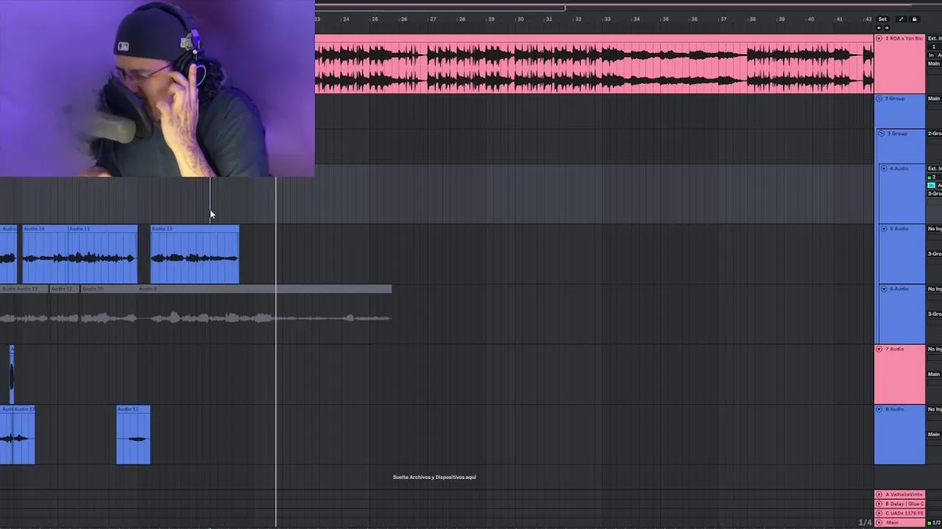Select the 2 Group track title
Image resolution: width=942 pixels, height=529 pixels.
tap(895, 98)
